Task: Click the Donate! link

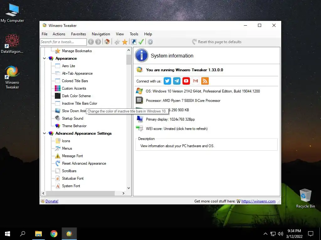Action: (52, 201)
